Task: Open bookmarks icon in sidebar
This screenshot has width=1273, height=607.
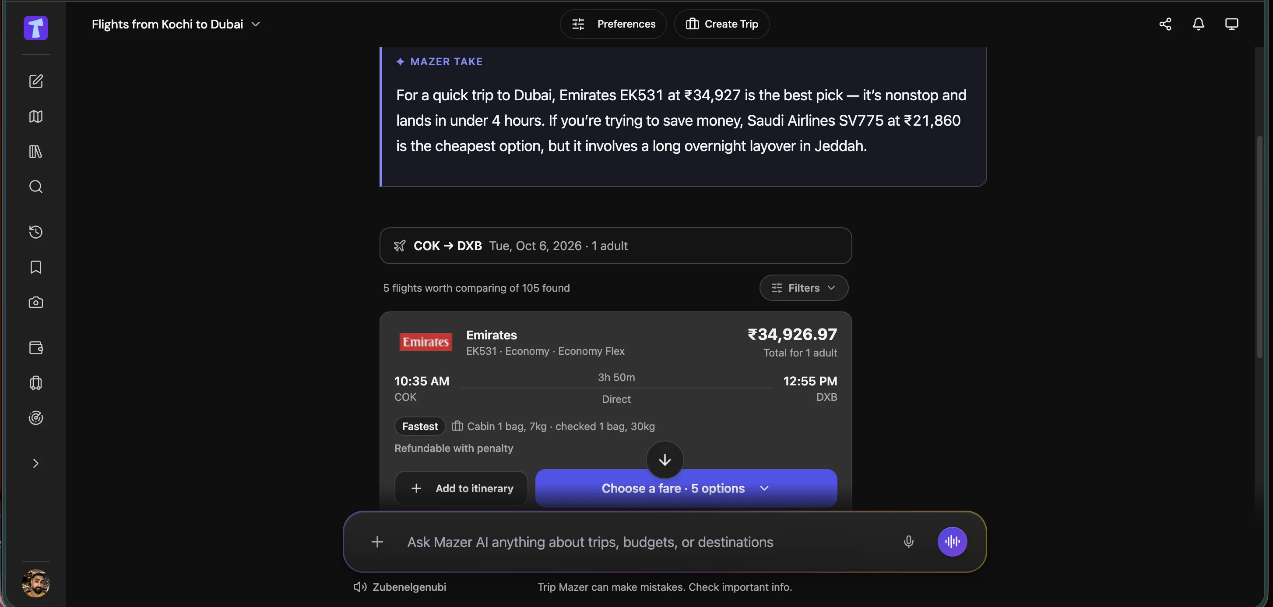Action: 35,267
